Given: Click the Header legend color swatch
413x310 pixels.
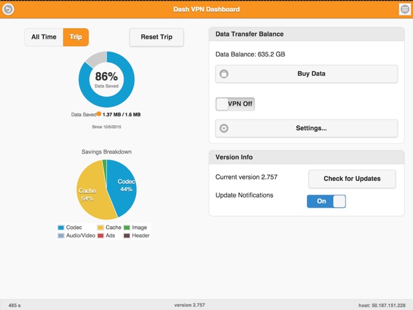Looking at the screenshot, I should (x=127, y=235).
